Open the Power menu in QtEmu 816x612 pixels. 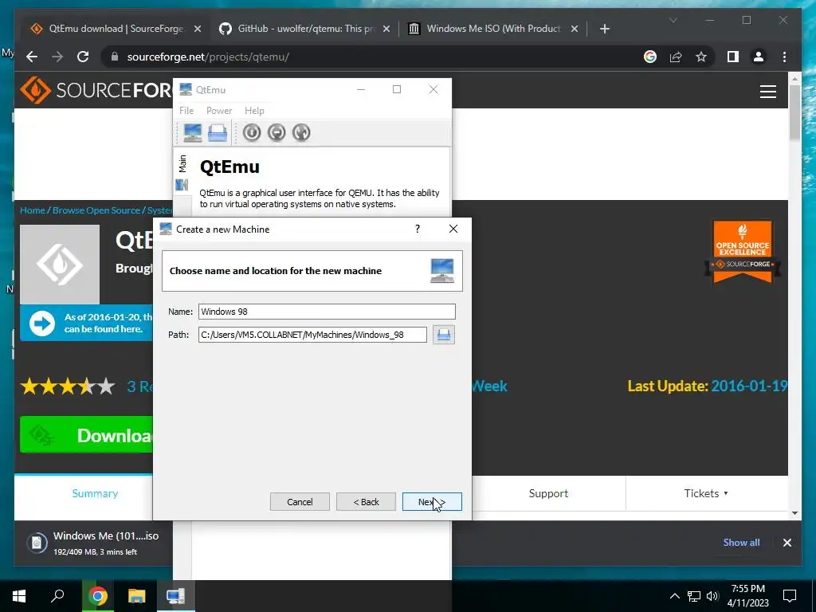click(x=219, y=110)
